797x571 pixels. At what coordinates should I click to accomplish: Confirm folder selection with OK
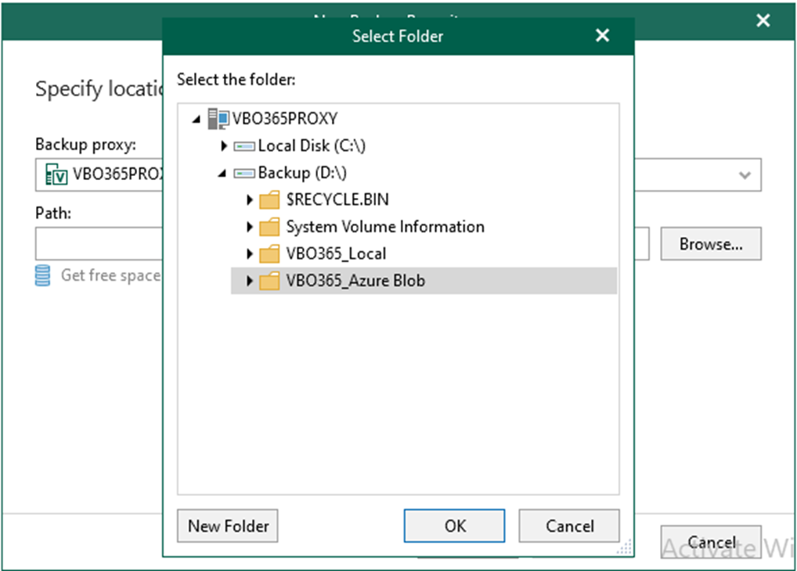[x=454, y=526]
